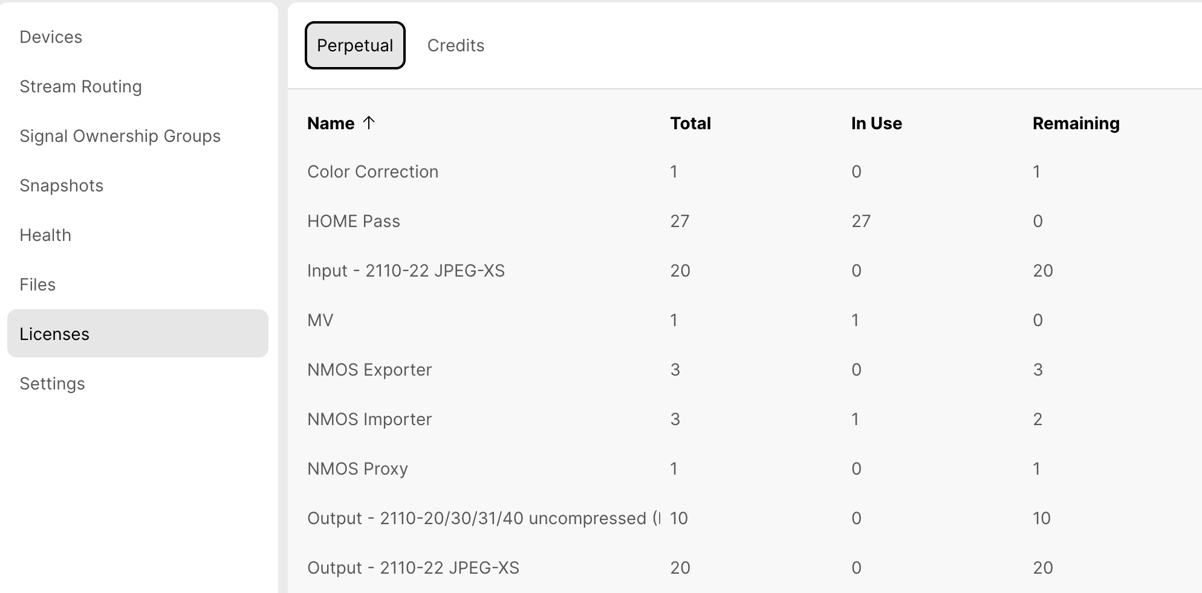The image size is (1202, 593).
Task: Click the Name column sort arrow icon
Action: (x=369, y=123)
